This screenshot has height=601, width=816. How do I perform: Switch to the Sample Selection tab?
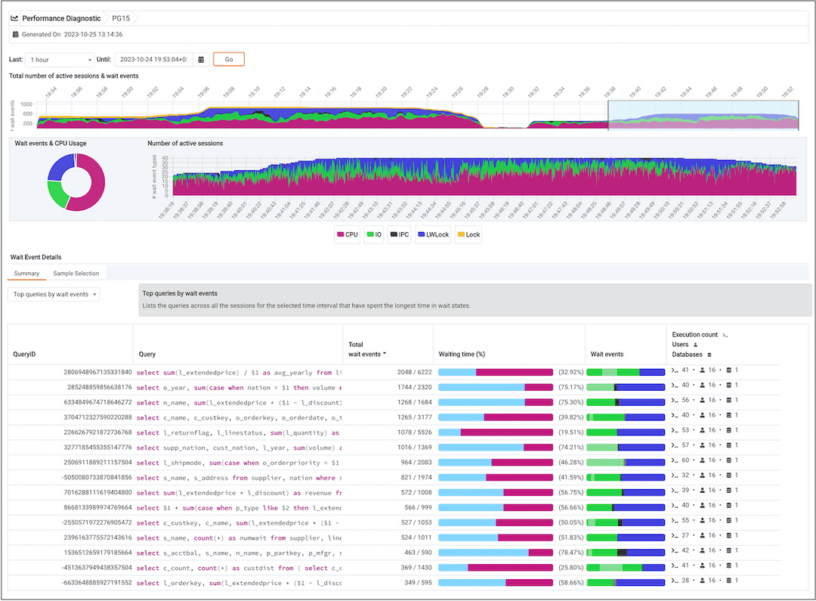coord(76,273)
